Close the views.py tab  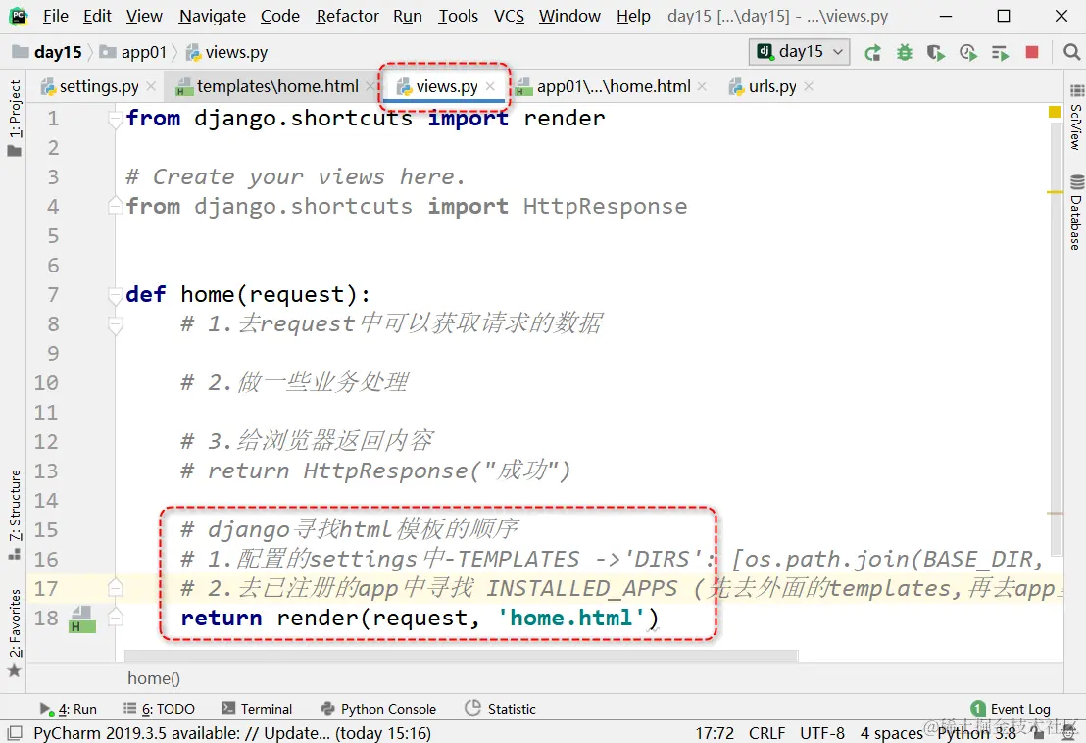(490, 86)
